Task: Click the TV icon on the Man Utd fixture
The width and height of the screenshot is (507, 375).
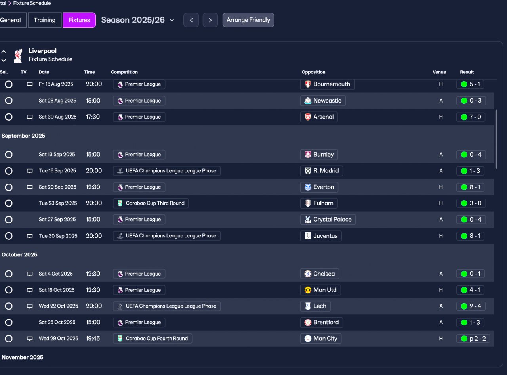Action: tap(30, 290)
